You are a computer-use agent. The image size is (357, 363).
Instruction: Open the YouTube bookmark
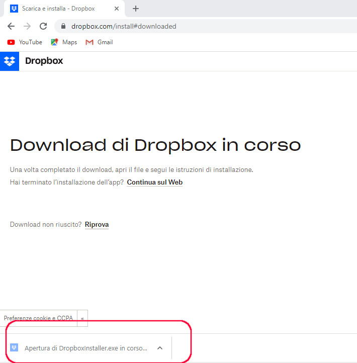coord(25,42)
